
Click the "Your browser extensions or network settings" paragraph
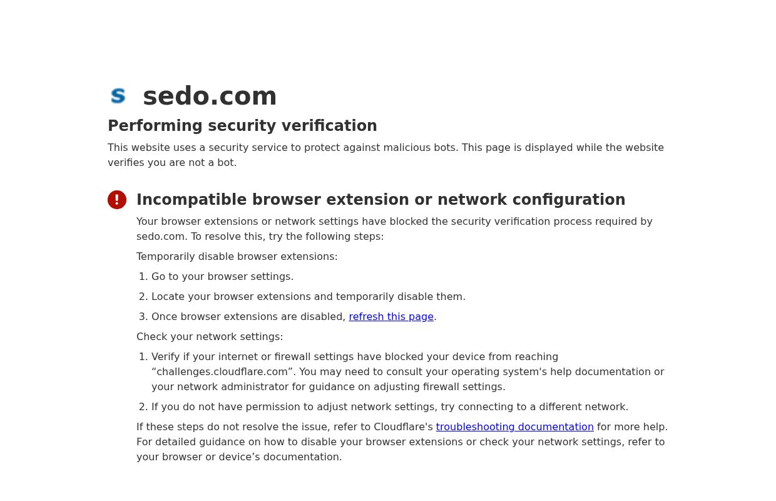click(394, 222)
